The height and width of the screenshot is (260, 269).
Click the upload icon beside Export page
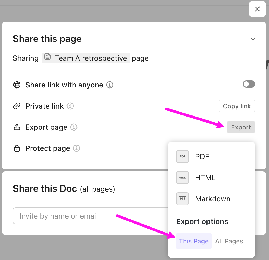(17, 127)
